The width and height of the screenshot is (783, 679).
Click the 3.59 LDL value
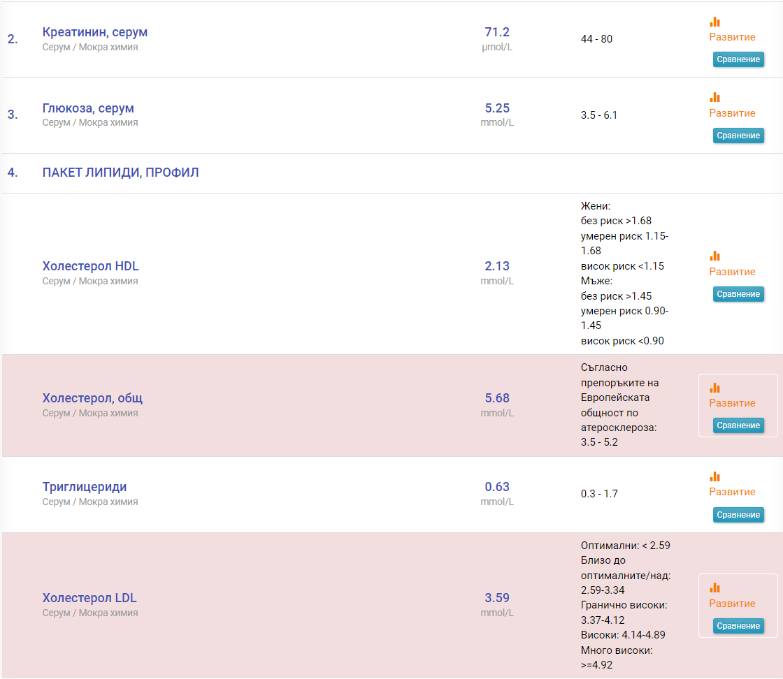(497, 598)
